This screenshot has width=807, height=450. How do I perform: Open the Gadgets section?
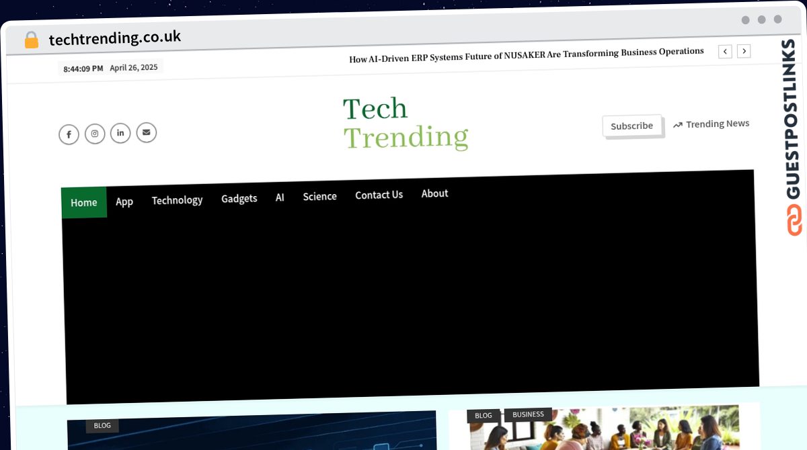(x=239, y=198)
